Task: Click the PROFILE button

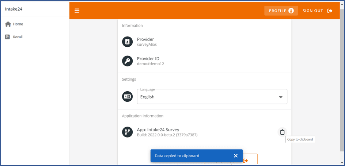Action: [x=281, y=11]
